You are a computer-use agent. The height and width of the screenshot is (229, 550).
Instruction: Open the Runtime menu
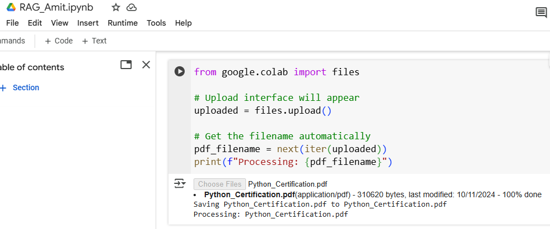coord(122,23)
